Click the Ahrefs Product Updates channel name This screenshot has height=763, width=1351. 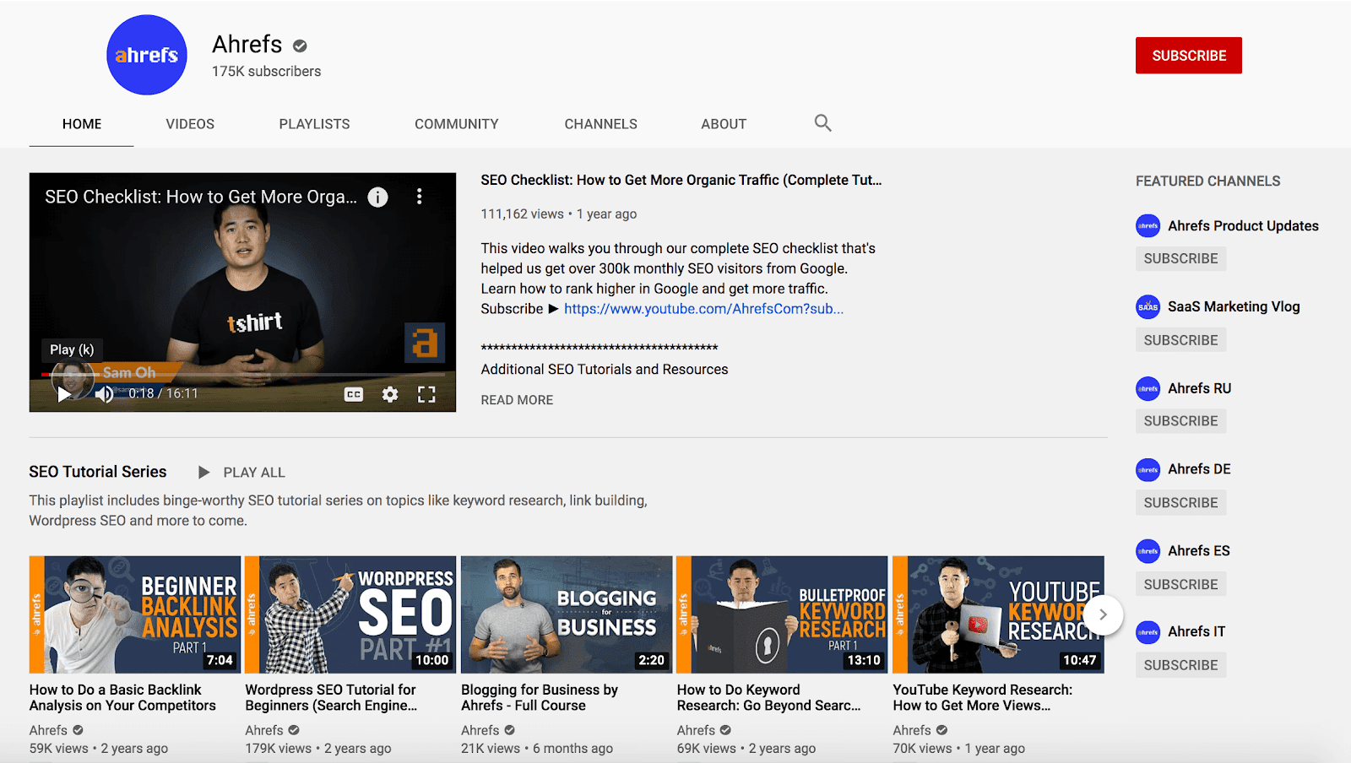[1243, 226]
